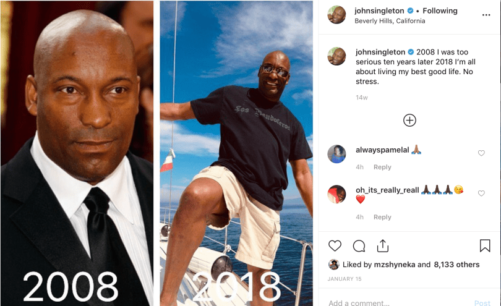Open alwayspamelal's profile picture
This screenshot has width=501, height=306.
click(x=336, y=154)
